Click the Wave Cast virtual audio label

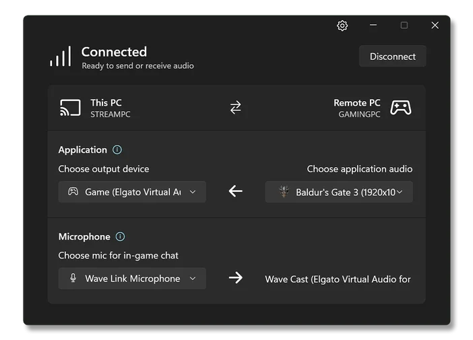pyautogui.click(x=338, y=279)
